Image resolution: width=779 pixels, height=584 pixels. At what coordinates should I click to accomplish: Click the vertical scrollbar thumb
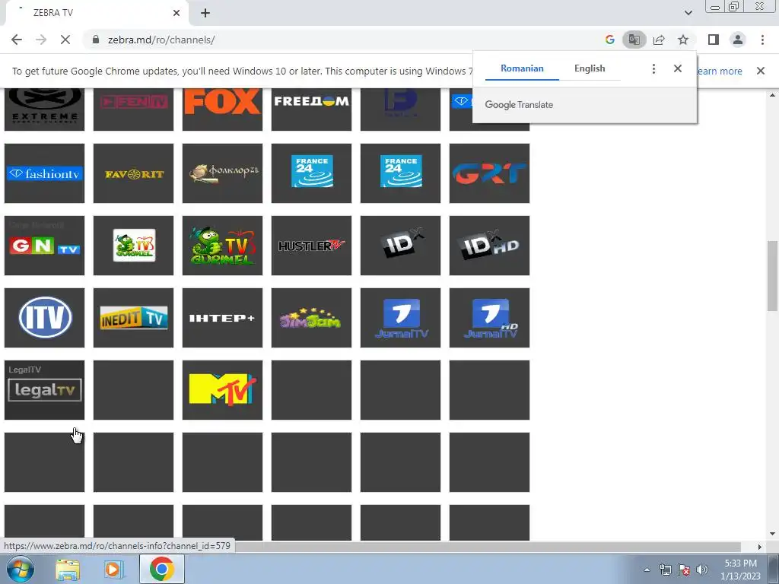coord(772,276)
